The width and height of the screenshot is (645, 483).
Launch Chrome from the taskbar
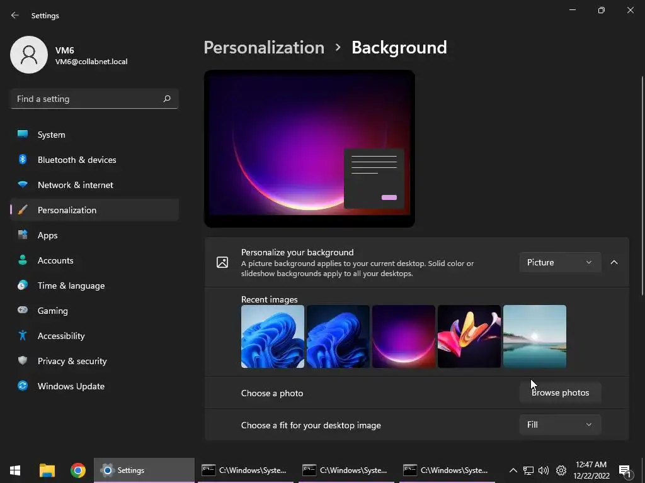77,470
